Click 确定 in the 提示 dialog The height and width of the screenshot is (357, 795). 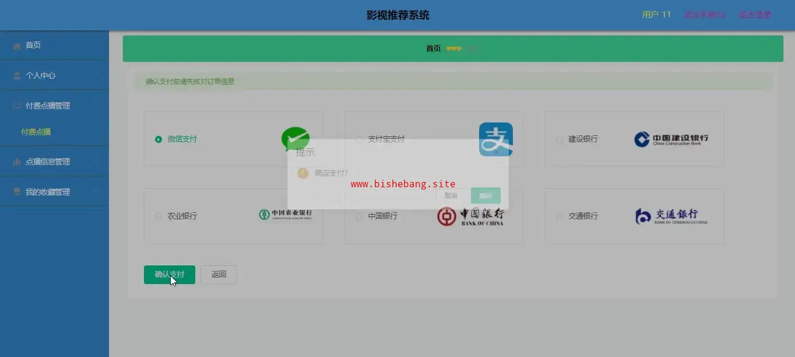[486, 196]
